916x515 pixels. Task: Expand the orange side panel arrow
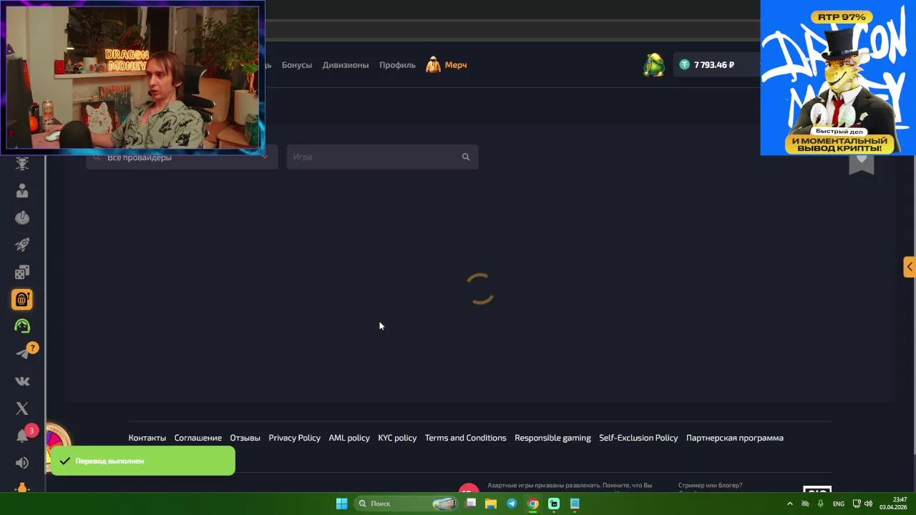click(x=909, y=267)
